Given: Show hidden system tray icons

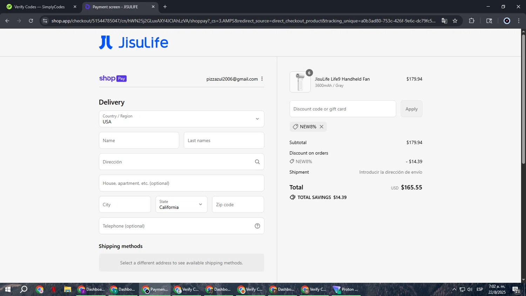Looking at the screenshot, I should coord(454,289).
